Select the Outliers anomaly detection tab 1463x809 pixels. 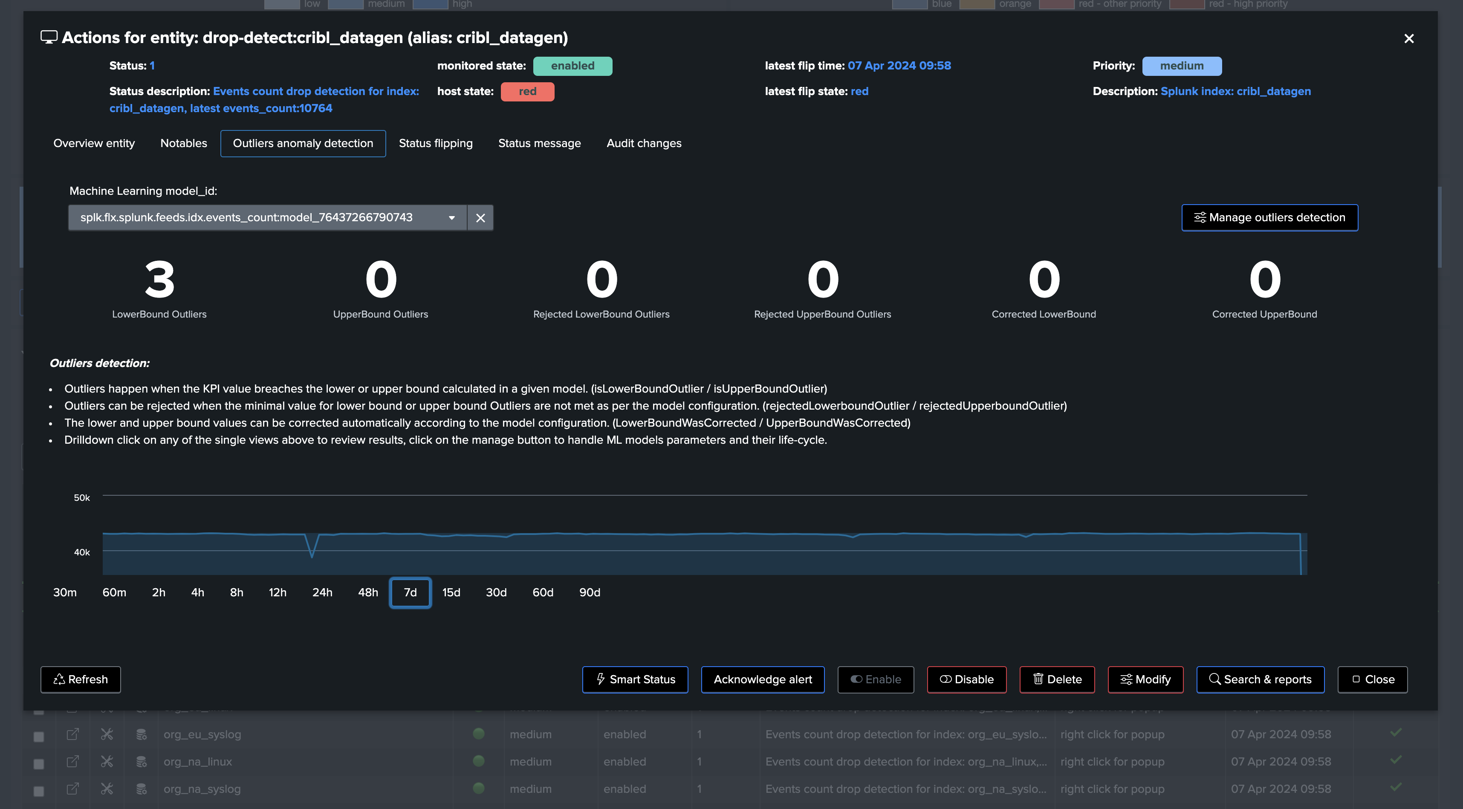coord(303,143)
